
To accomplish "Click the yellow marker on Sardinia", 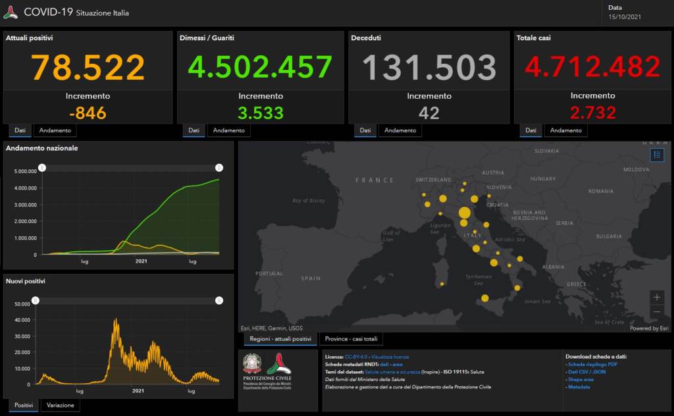I will (x=442, y=284).
